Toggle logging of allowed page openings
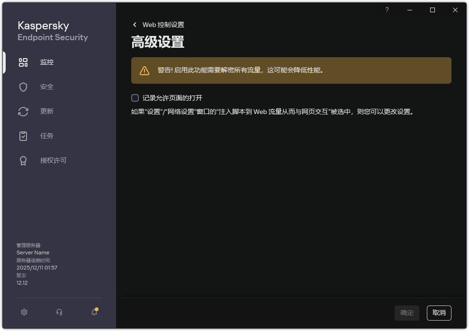469x331 pixels. 135,97
